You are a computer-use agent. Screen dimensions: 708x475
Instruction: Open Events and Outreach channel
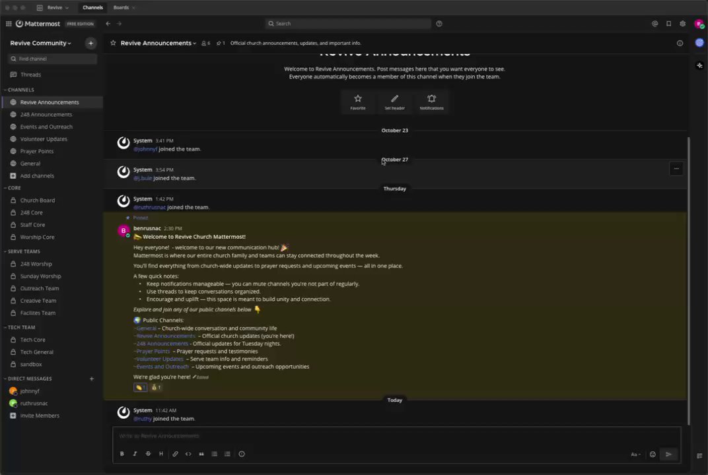pos(52,127)
